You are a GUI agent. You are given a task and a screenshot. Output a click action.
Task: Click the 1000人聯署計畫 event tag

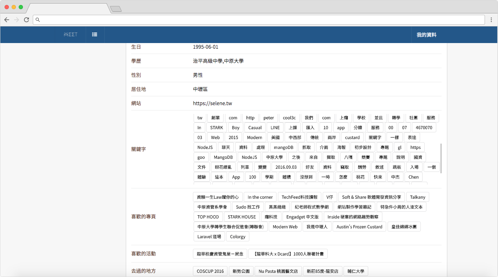pos(288,254)
